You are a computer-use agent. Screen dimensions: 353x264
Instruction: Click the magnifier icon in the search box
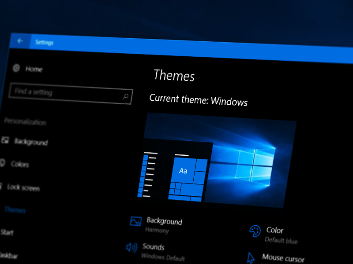(x=125, y=96)
